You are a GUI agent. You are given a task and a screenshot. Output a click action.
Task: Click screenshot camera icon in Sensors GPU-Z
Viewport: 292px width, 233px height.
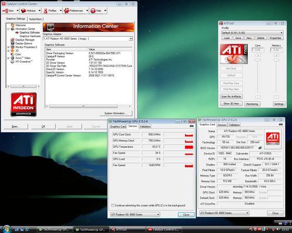[x=192, y=126]
